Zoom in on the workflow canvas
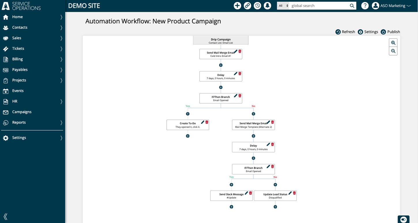418x223 pixels. coord(393,43)
